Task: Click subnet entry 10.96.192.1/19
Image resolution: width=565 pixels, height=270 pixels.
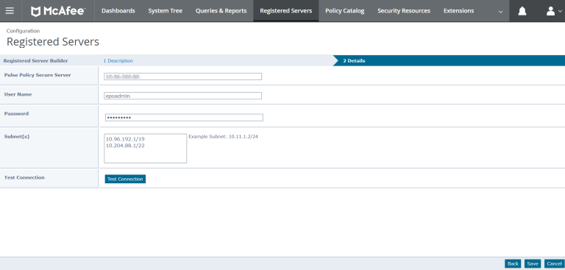Action: 125,139
